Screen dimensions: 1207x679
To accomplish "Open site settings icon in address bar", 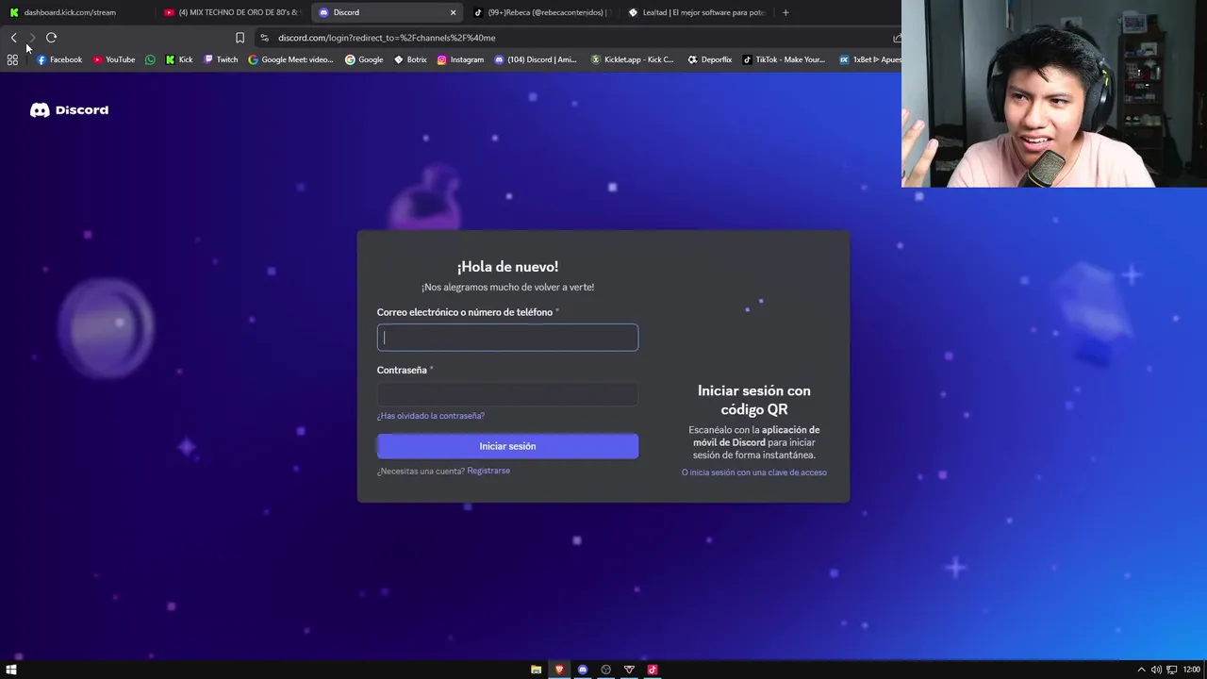I will (264, 38).
